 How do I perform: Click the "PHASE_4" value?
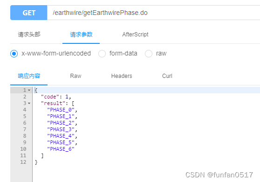tap(61, 136)
